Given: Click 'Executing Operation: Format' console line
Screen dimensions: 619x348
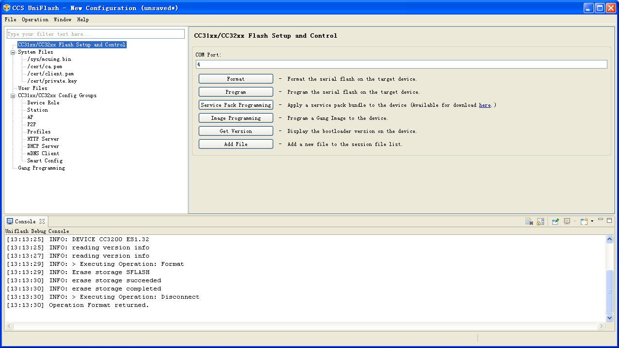Looking at the screenshot, I should pyautogui.click(x=95, y=264).
